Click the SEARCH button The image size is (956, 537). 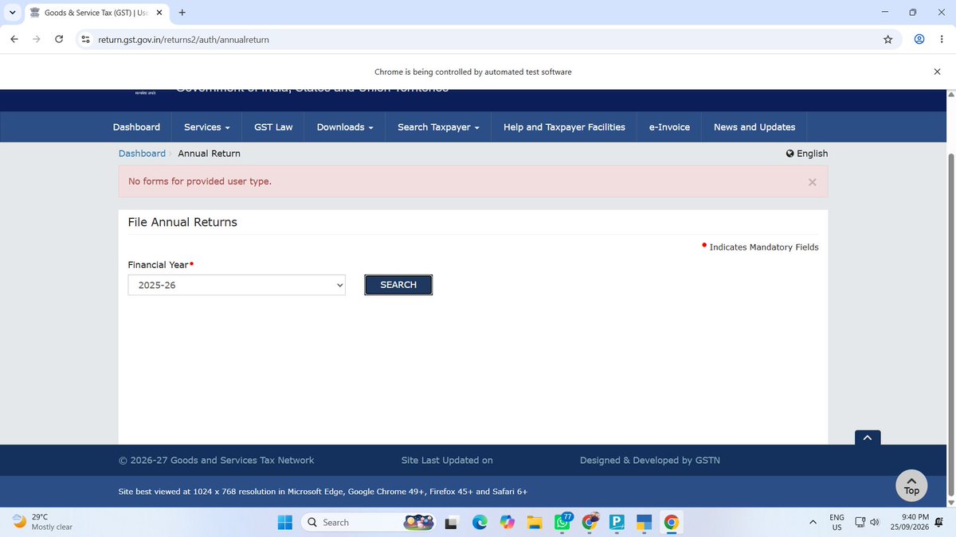coord(398,285)
